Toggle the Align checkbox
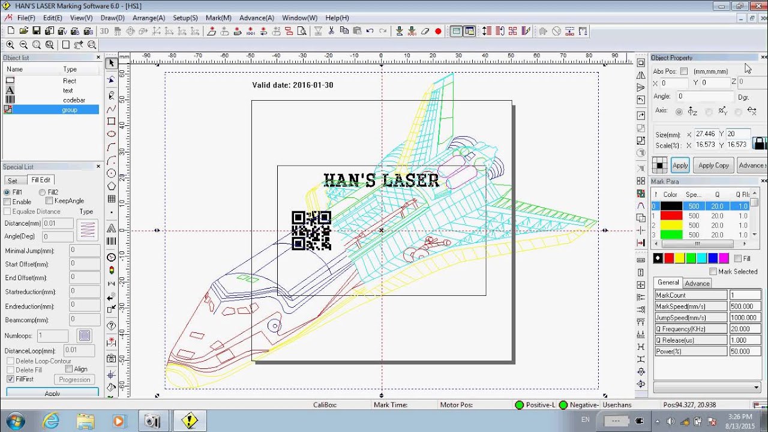The width and height of the screenshot is (768, 432). pyautogui.click(x=68, y=369)
